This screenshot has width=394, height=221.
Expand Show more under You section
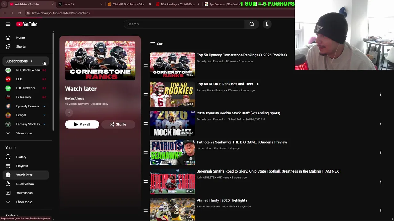pos(26,202)
